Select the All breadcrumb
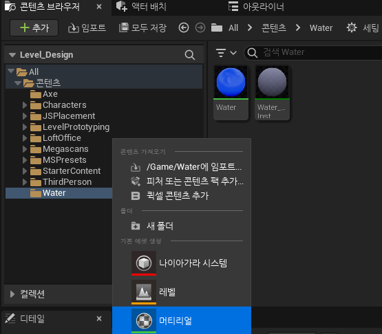 233,27
